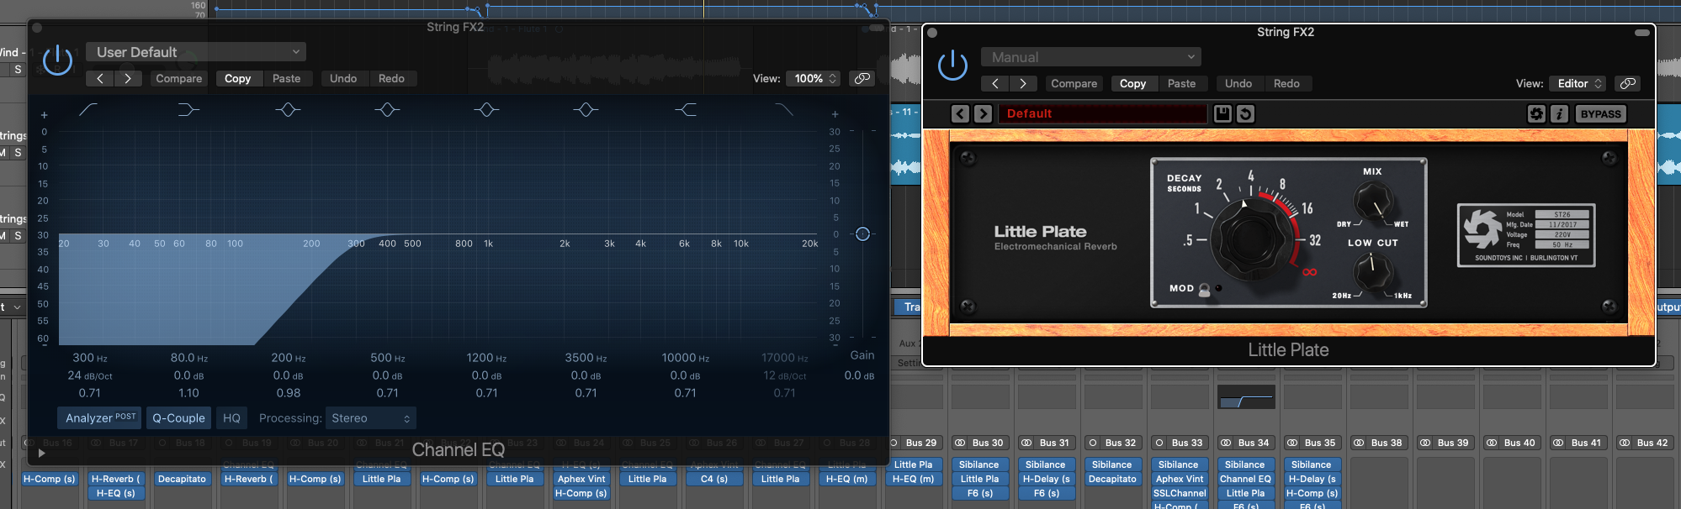Open the SSLChannel plugin slot

coord(1180,493)
